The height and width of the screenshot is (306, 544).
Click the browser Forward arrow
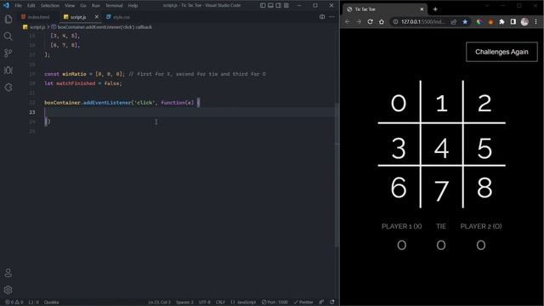click(359, 21)
